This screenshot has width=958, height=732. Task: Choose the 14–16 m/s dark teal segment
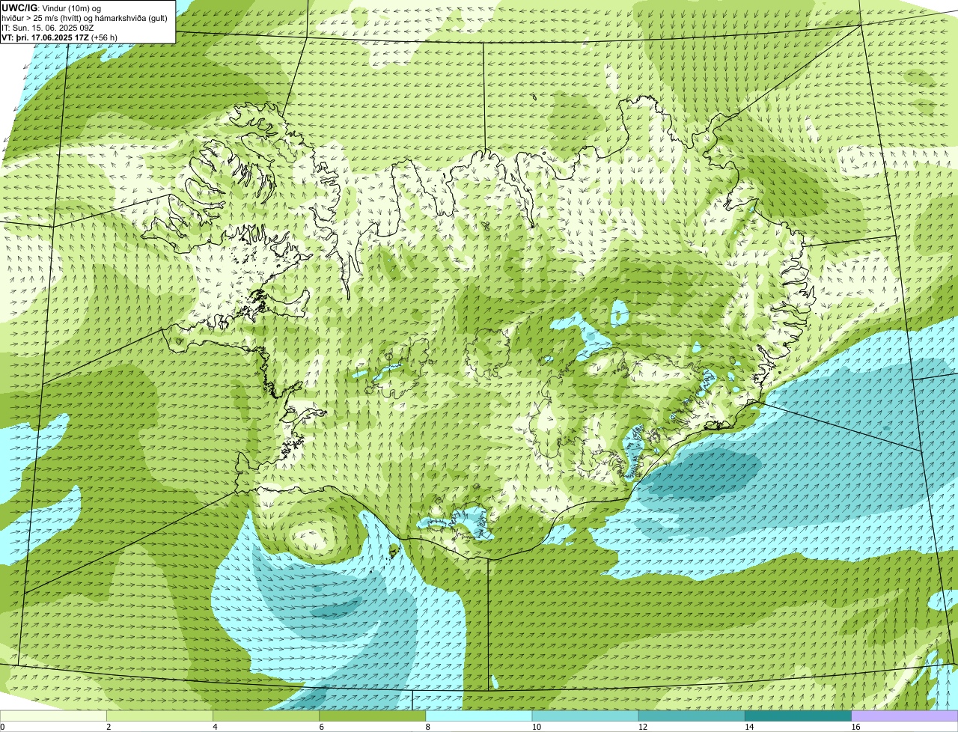click(798, 716)
